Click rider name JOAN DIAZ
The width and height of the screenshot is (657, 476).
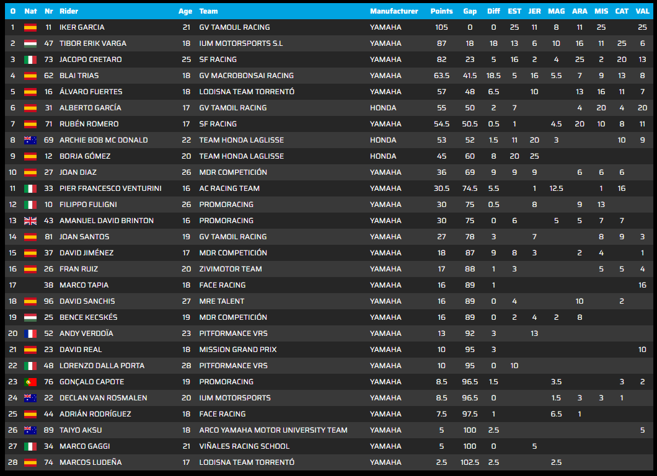(78, 173)
